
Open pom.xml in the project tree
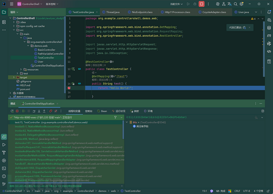coord(25,89)
